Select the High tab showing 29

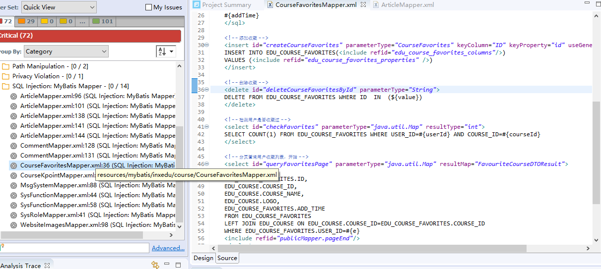(26, 21)
